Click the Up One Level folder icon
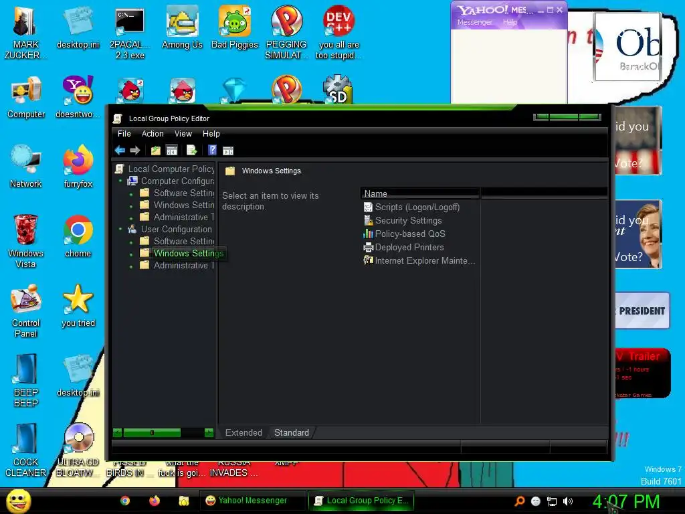 point(155,151)
